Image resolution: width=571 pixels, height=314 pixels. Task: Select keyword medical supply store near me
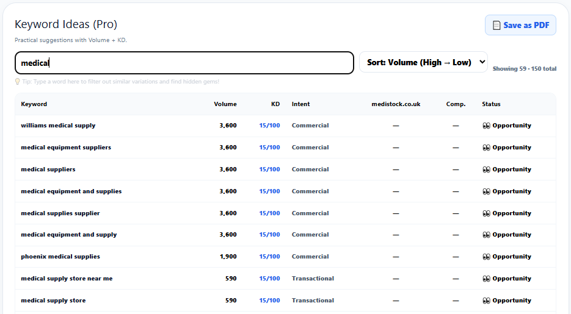coord(67,279)
